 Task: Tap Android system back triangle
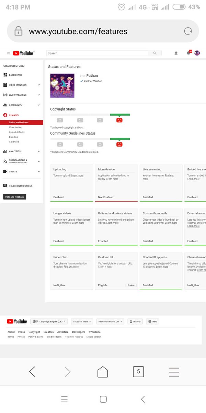[143, 399]
